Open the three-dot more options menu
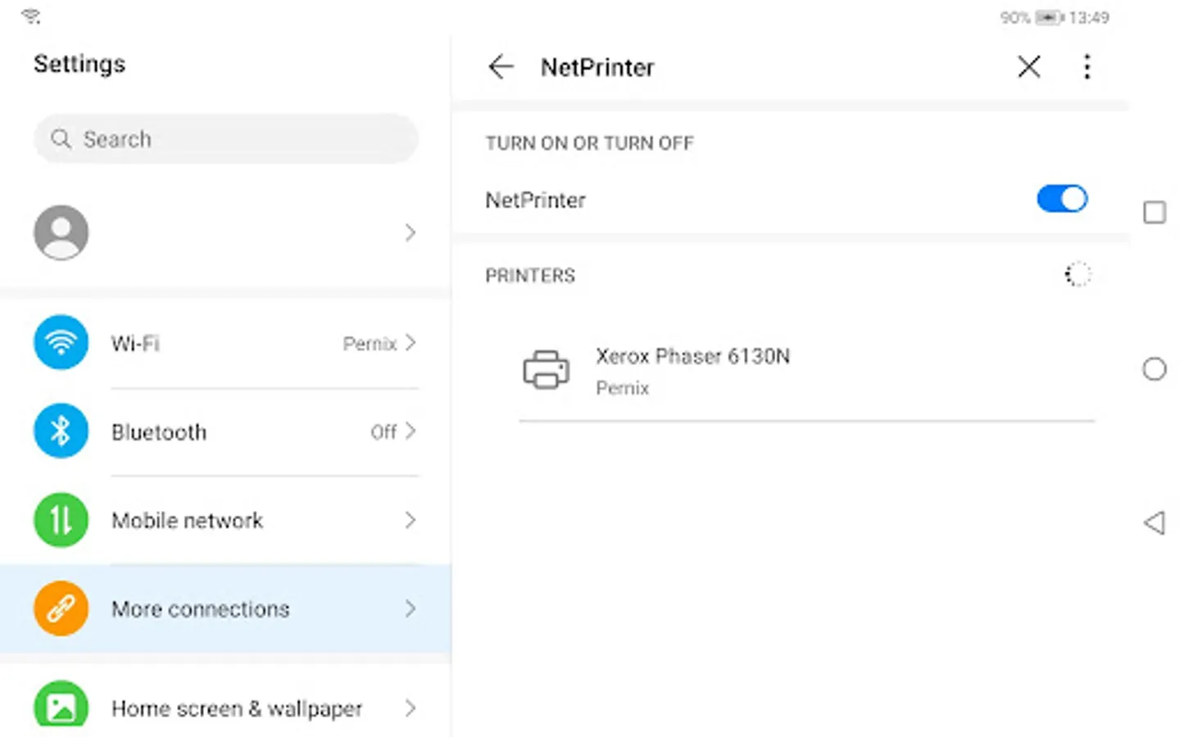Image resolution: width=1180 pixels, height=737 pixels. coord(1087,66)
